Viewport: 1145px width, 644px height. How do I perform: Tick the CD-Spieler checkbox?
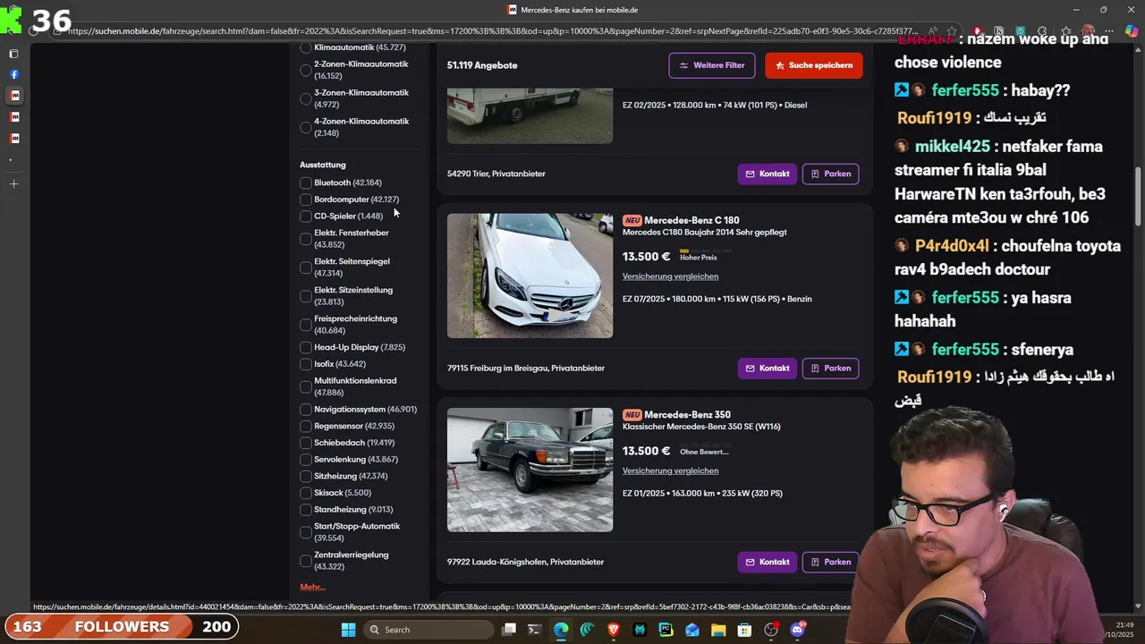(x=306, y=216)
